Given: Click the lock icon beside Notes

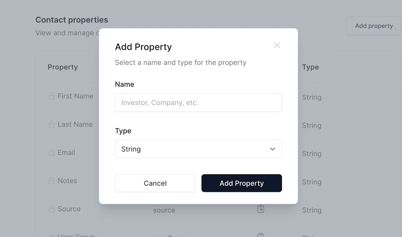Looking at the screenshot, I should click(x=51, y=181).
